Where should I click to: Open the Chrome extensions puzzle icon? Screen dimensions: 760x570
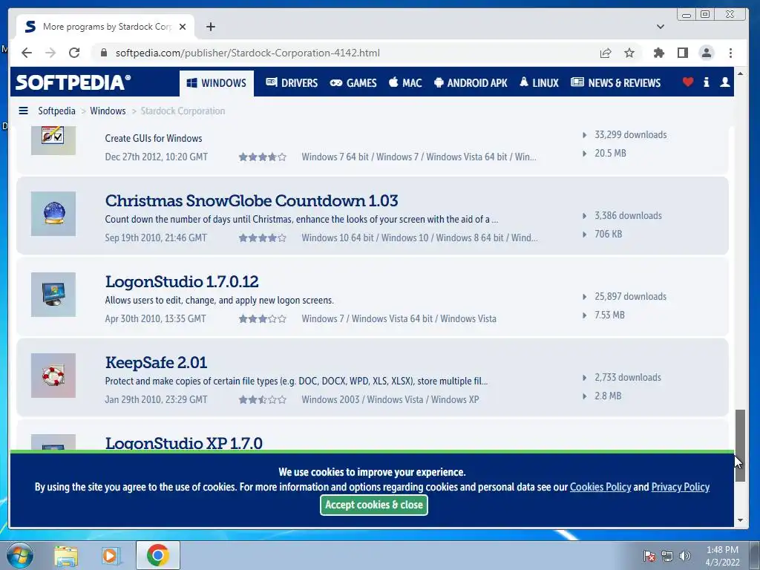[x=659, y=53]
